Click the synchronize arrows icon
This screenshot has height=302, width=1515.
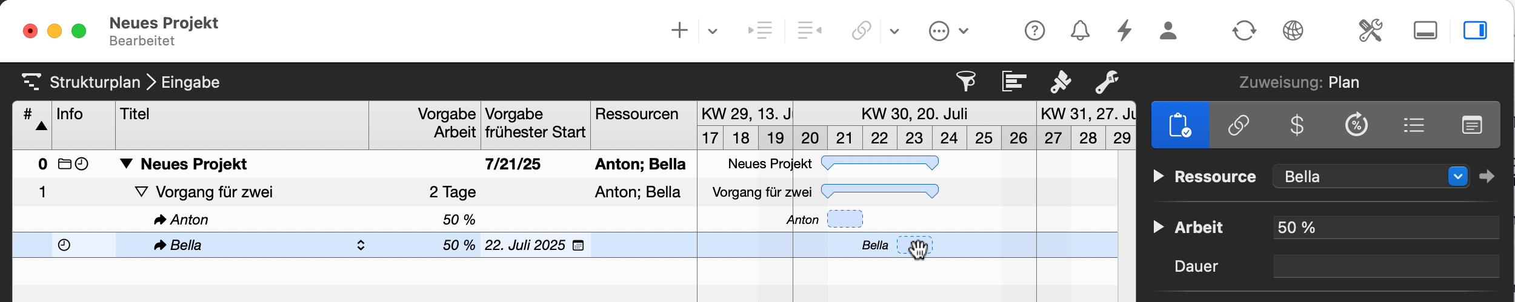pyautogui.click(x=1244, y=30)
